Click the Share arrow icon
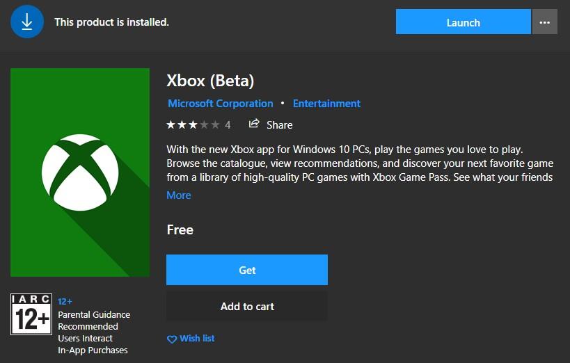 (254, 124)
